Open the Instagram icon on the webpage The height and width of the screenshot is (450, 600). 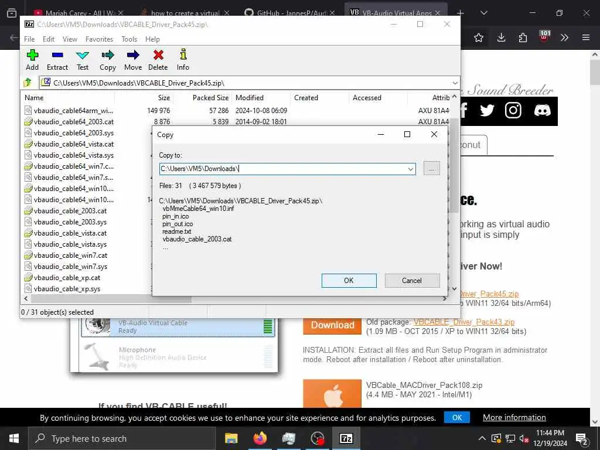513,111
